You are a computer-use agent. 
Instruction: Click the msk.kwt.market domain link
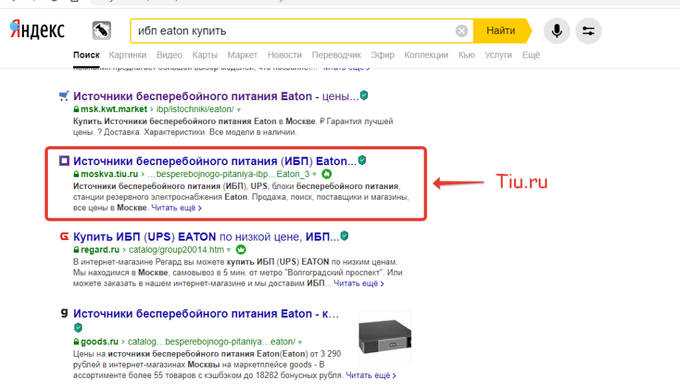114,109
